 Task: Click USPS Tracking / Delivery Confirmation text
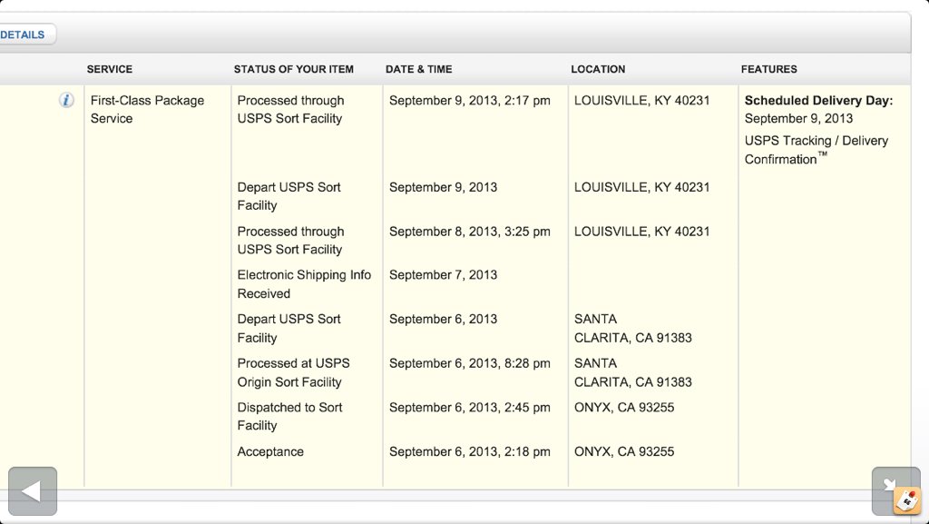tap(816, 150)
